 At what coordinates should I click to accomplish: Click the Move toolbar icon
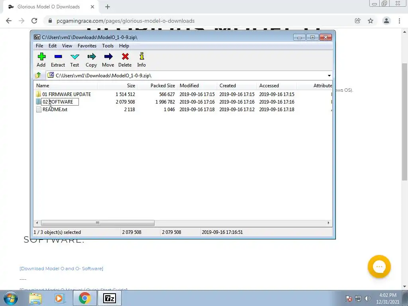(x=108, y=60)
